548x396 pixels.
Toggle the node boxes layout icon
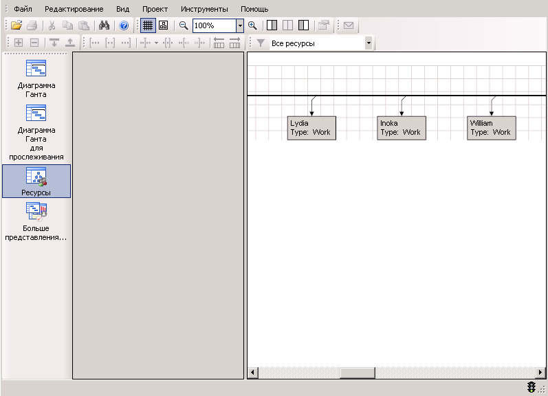click(x=163, y=25)
